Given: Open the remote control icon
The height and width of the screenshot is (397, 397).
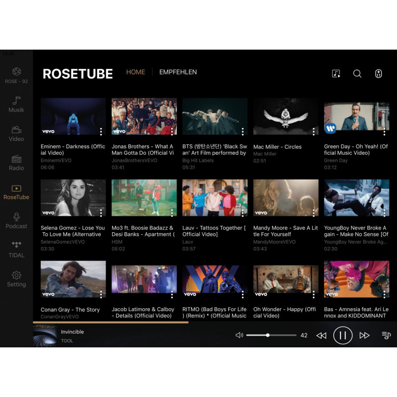Looking at the screenshot, I should click(379, 73).
